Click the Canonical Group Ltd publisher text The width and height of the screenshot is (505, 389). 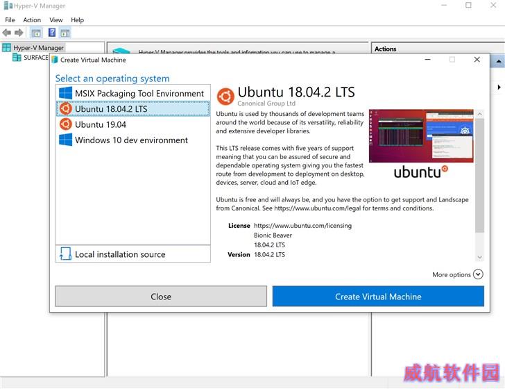click(x=266, y=104)
